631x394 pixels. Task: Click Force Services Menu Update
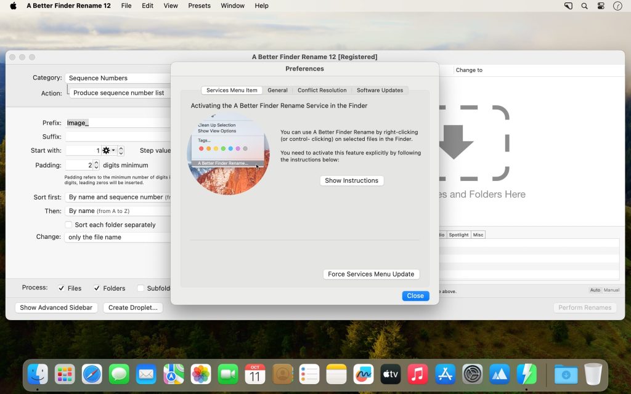click(x=371, y=274)
